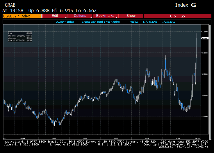
Task: Click the Weekly period label
Action: click(x=134, y=22)
